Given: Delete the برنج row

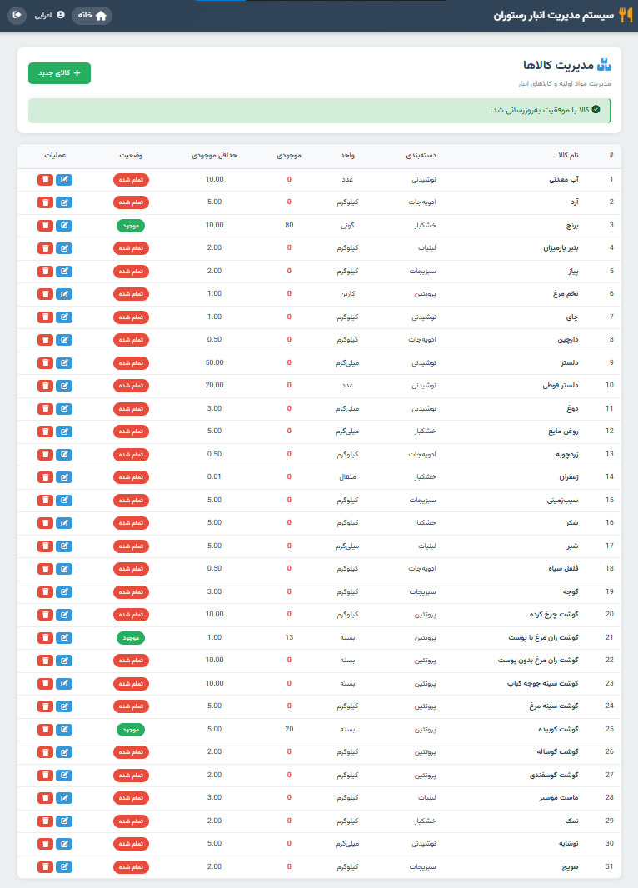Looking at the screenshot, I should click(45, 226).
